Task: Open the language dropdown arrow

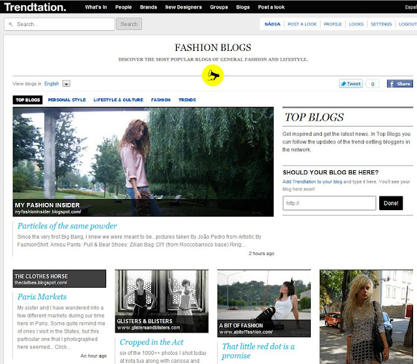Action: click(x=66, y=83)
